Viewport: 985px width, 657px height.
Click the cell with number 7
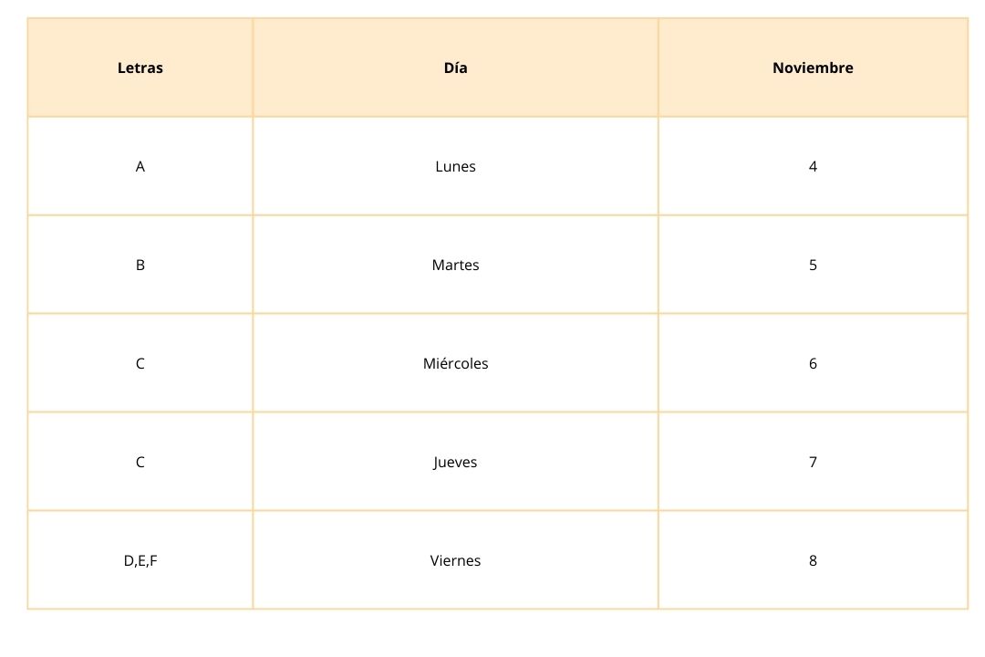click(x=813, y=462)
